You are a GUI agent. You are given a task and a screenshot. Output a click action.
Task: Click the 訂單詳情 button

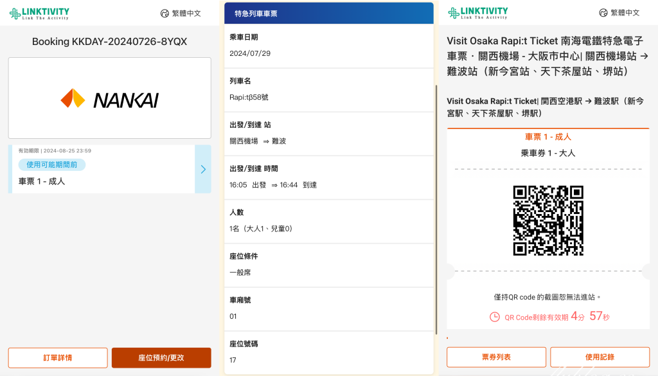pos(57,357)
